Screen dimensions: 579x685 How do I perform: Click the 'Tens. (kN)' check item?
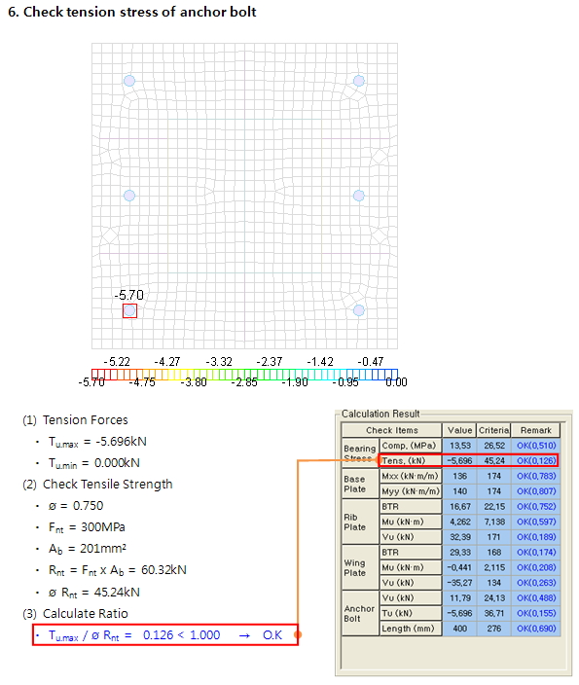[410, 460]
